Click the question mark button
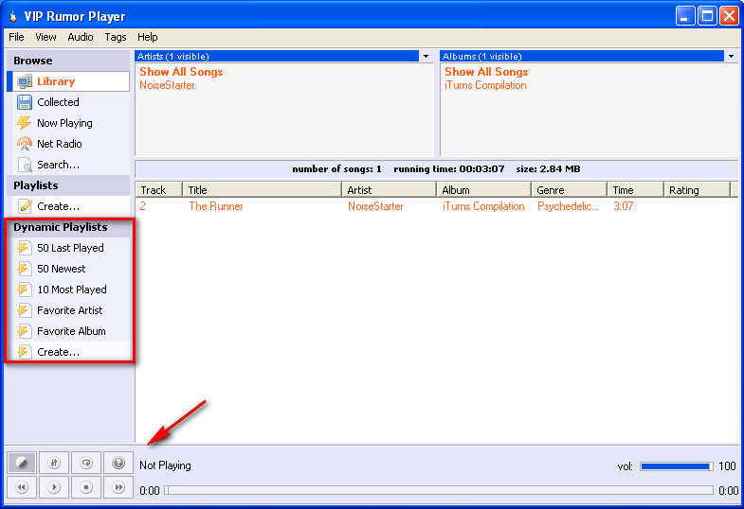 118,463
